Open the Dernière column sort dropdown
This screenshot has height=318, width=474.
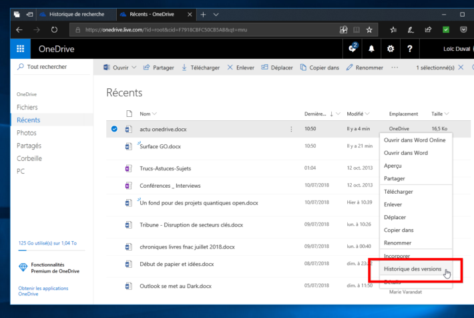(338, 114)
